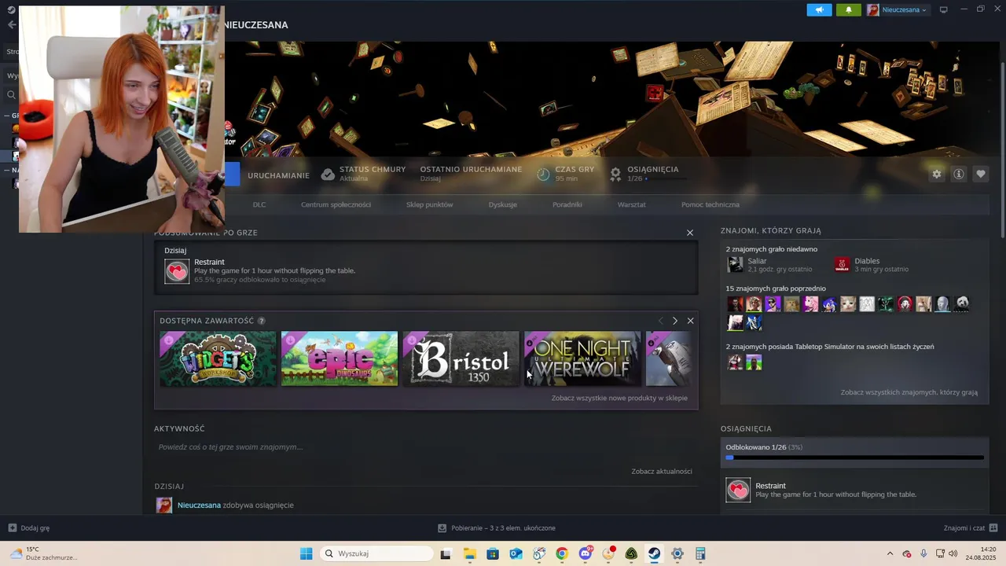Screen dimensions: 1006x566
Task: Open downloads status Pobieranie
Action: point(497,528)
